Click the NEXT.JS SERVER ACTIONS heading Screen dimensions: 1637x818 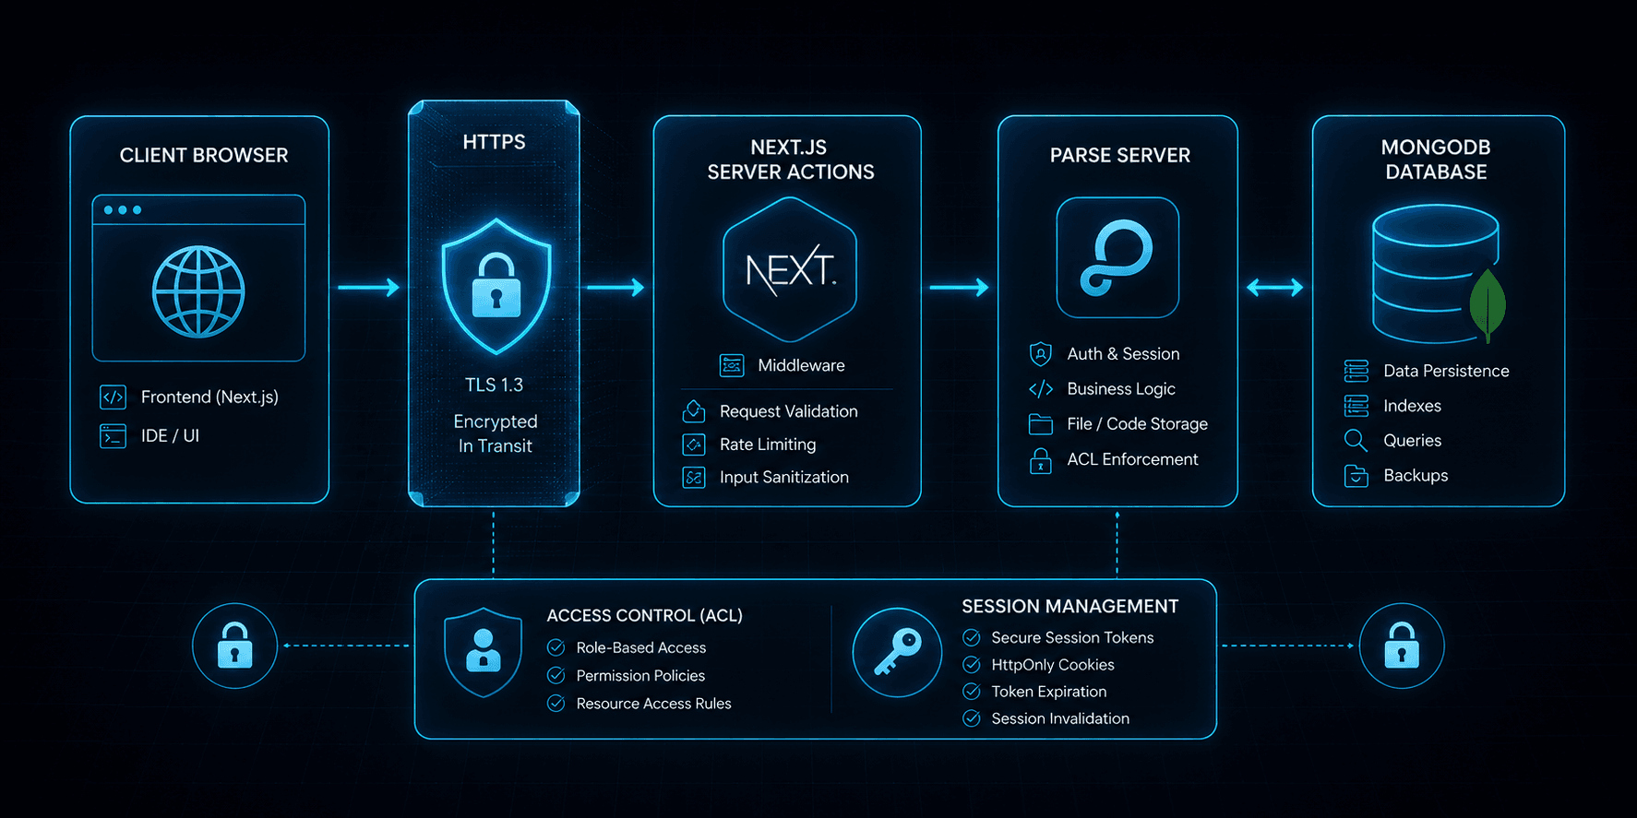point(791,160)
